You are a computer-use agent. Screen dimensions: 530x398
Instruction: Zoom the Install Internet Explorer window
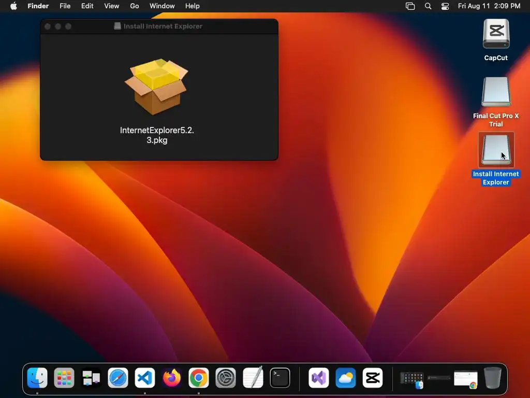tap(68, 26)
